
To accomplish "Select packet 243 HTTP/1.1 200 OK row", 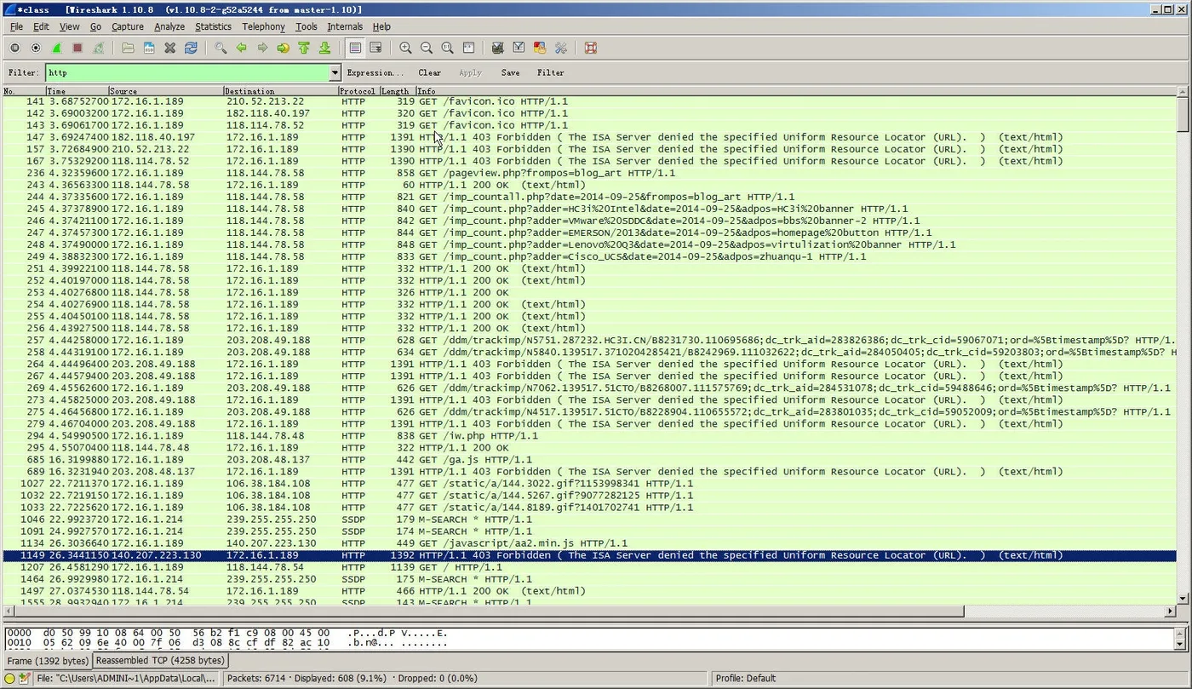I will (x=588, y=185).
